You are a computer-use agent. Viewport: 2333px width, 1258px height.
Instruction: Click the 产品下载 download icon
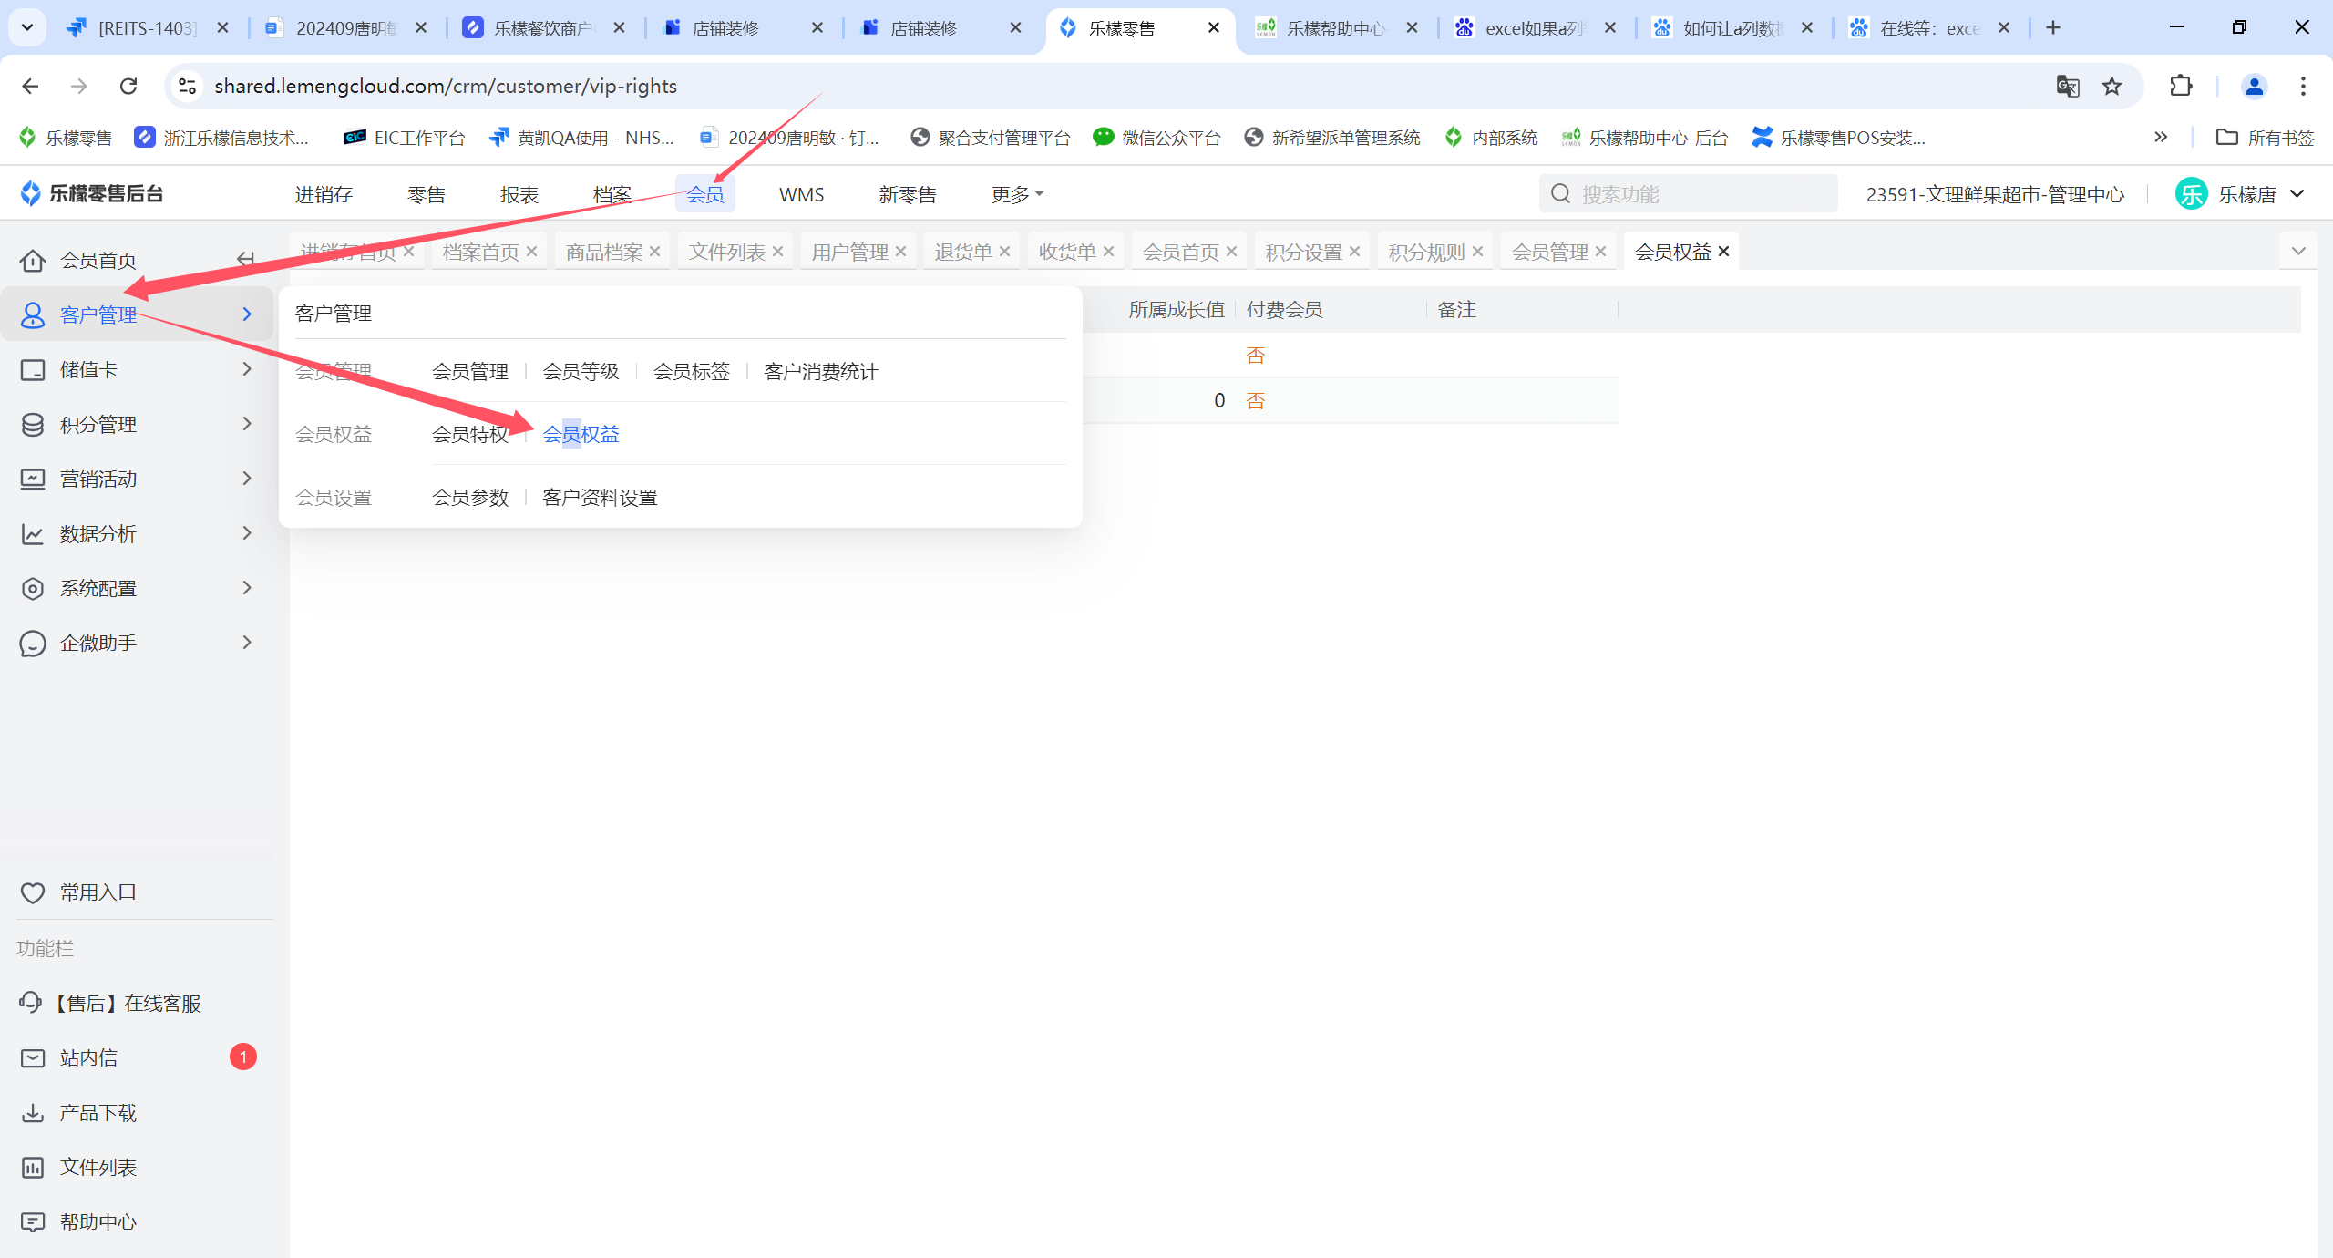coord(33,1113)
